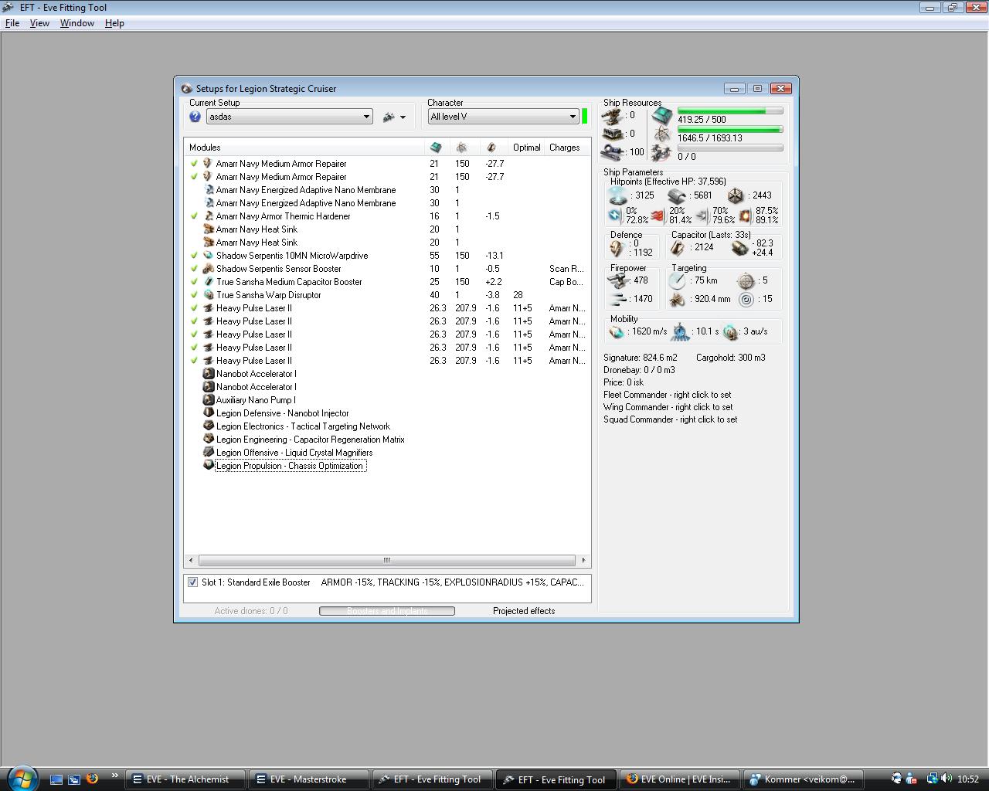Open the Current Setup dropdown
This screenshot has width=989, height=791.
click(366, 117)
